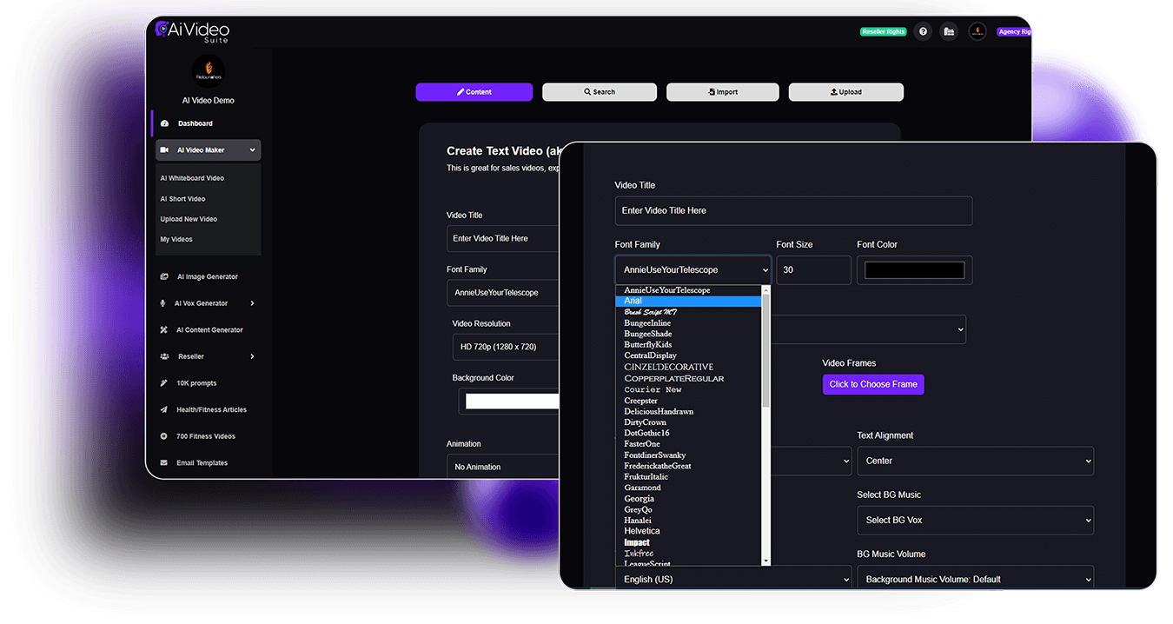Click the white Background Color swatch
Viewport: 1173px width, 624px height.
click(x=513, y=402)
